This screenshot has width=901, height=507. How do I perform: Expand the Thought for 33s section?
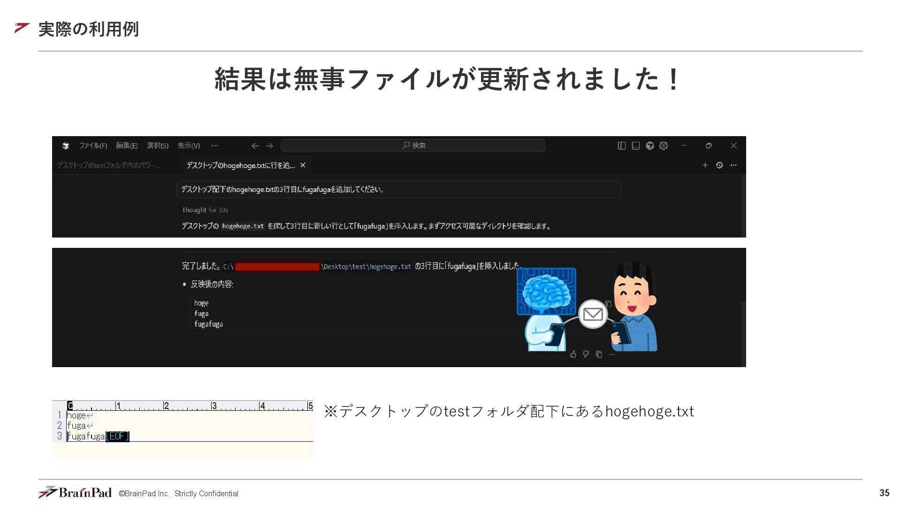click(205, 210)
